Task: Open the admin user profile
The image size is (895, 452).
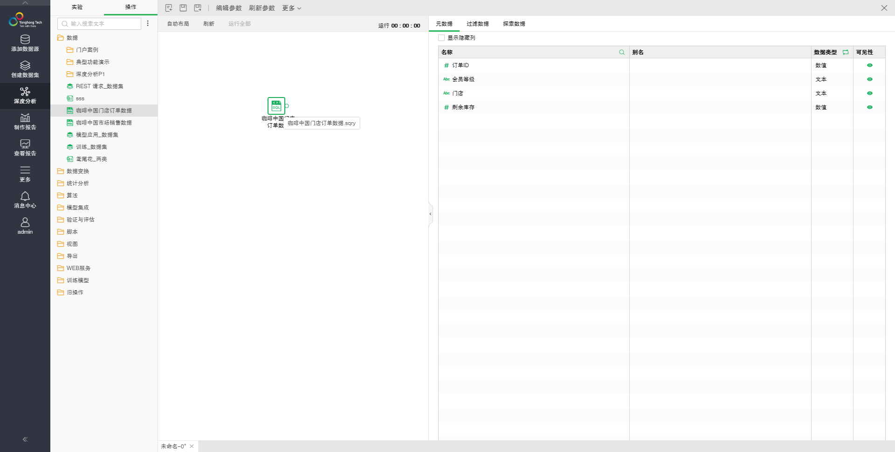Action: tap(25, 226)
